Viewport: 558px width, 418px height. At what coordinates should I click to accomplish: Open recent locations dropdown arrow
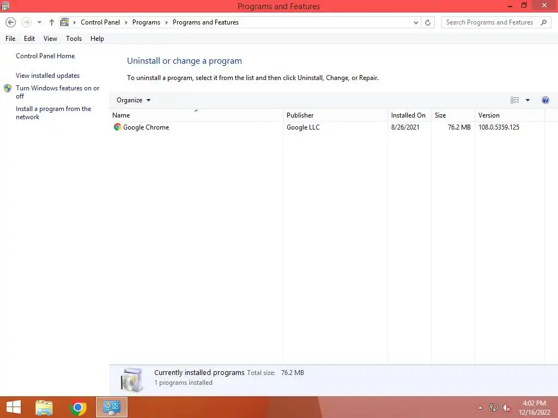[x=39, y=22]
